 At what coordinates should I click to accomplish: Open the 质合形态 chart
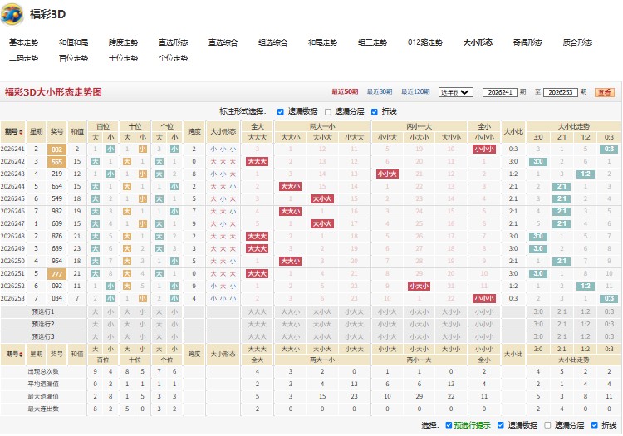pos(577,42)
